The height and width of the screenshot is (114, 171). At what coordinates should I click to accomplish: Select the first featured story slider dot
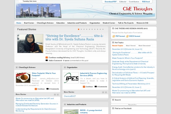click(79, 29)
